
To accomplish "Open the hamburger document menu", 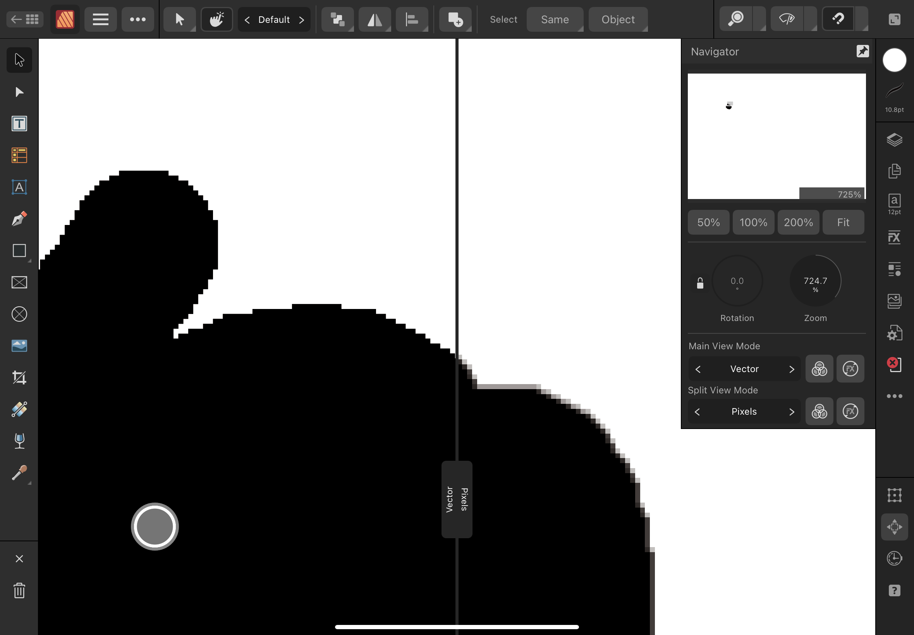I will pos(100,19).
